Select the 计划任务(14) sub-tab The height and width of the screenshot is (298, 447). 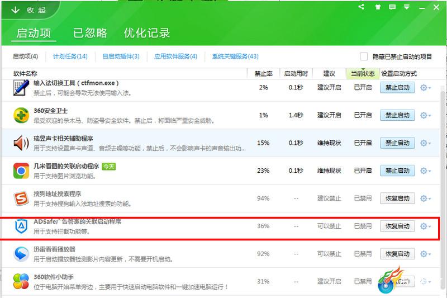pyautogui.click(x=70, y=56)
